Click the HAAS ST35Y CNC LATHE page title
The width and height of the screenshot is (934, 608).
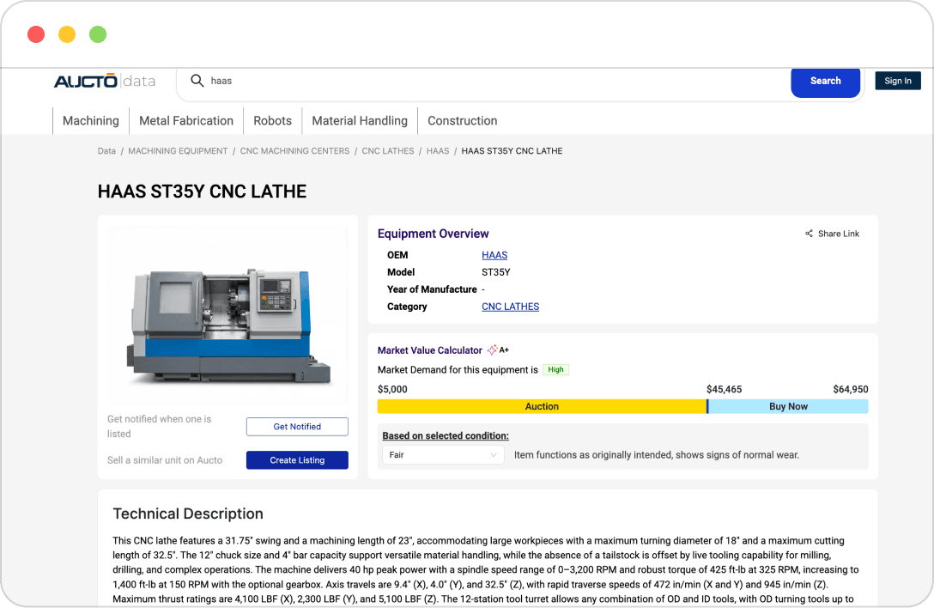coord(202,192)
